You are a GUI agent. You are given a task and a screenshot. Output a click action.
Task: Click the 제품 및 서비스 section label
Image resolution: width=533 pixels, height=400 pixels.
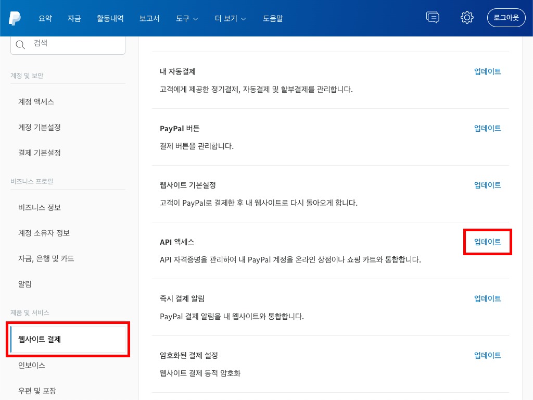coord(30,312)
